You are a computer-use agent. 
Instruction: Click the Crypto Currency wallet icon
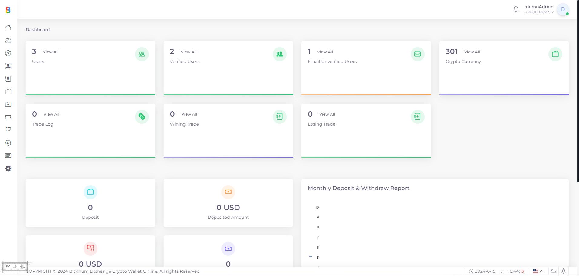click(555, 54)
